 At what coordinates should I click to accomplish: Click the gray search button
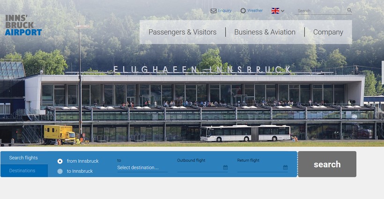coord(327,164)
